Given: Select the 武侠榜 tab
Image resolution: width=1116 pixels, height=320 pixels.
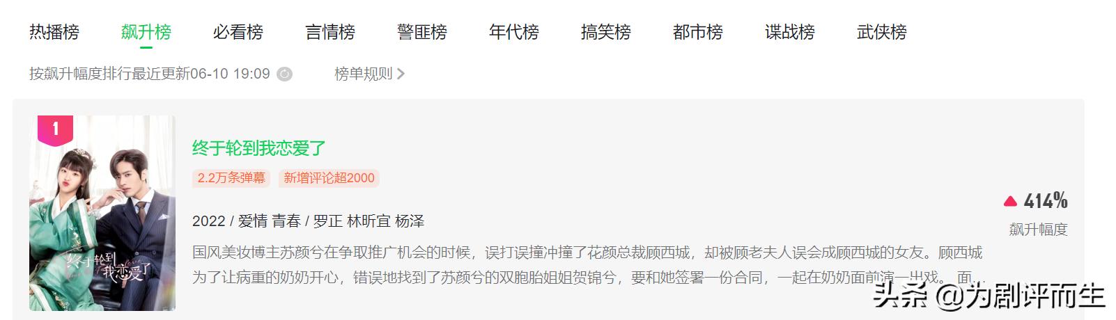Looking at the screenshot, I should pyautogui.click(x=882, y=32).
